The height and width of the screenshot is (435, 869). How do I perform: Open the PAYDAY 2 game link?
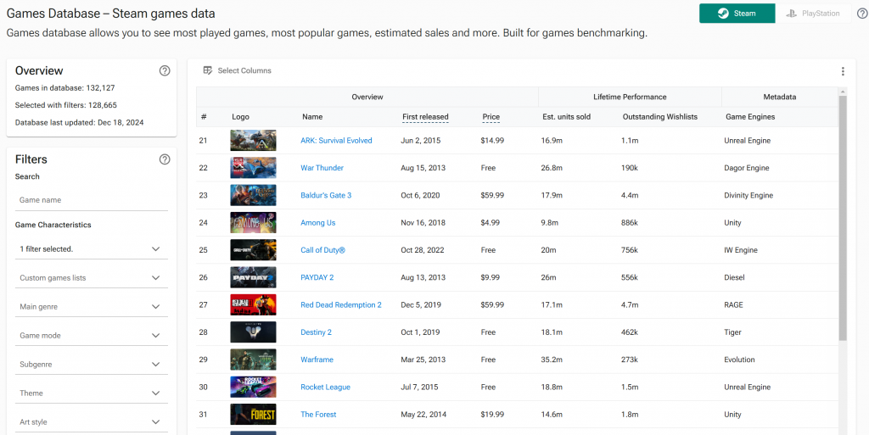pyautogui.click(x=317, y=277)
